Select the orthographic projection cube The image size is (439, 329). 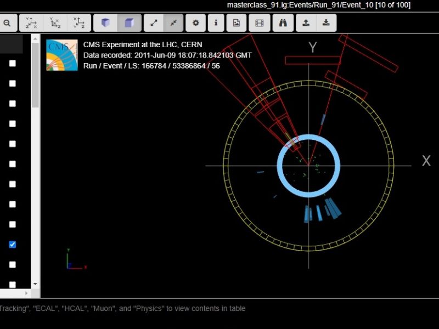pyautogui.click(x=130, y=23)
